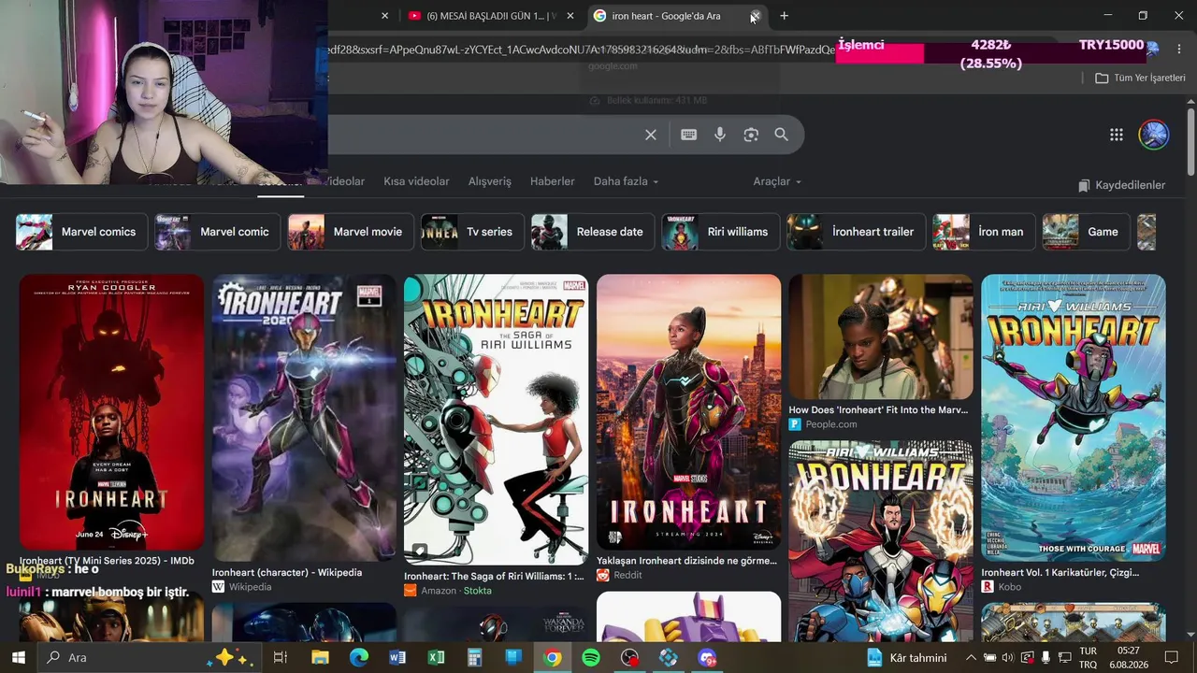
Task: Launch File Explorer from the taskbar
Action: [x=320, y=657]
